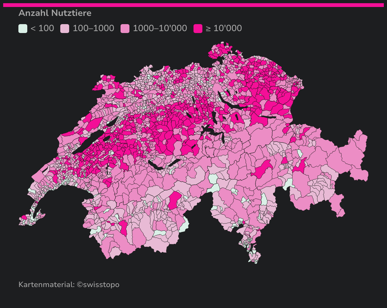
Task: Click the magenta bar at the top
Action: (x=193, y=5)
